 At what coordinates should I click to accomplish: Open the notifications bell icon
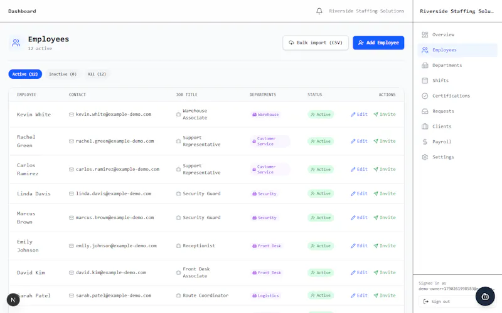319,11
